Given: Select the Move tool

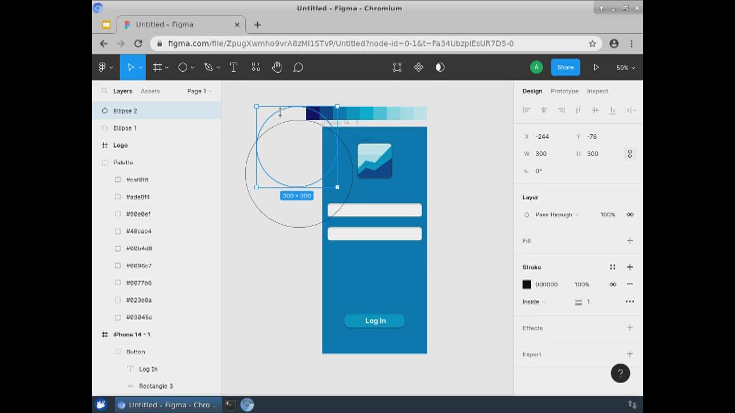Looking at the screenshot, I should (x=130, y=67).
